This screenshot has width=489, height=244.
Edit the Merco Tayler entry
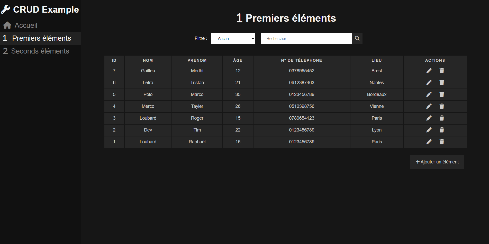coord(429,106)
